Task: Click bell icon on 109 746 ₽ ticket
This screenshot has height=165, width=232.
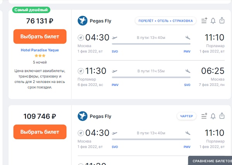Action: [x=213, y=116]
